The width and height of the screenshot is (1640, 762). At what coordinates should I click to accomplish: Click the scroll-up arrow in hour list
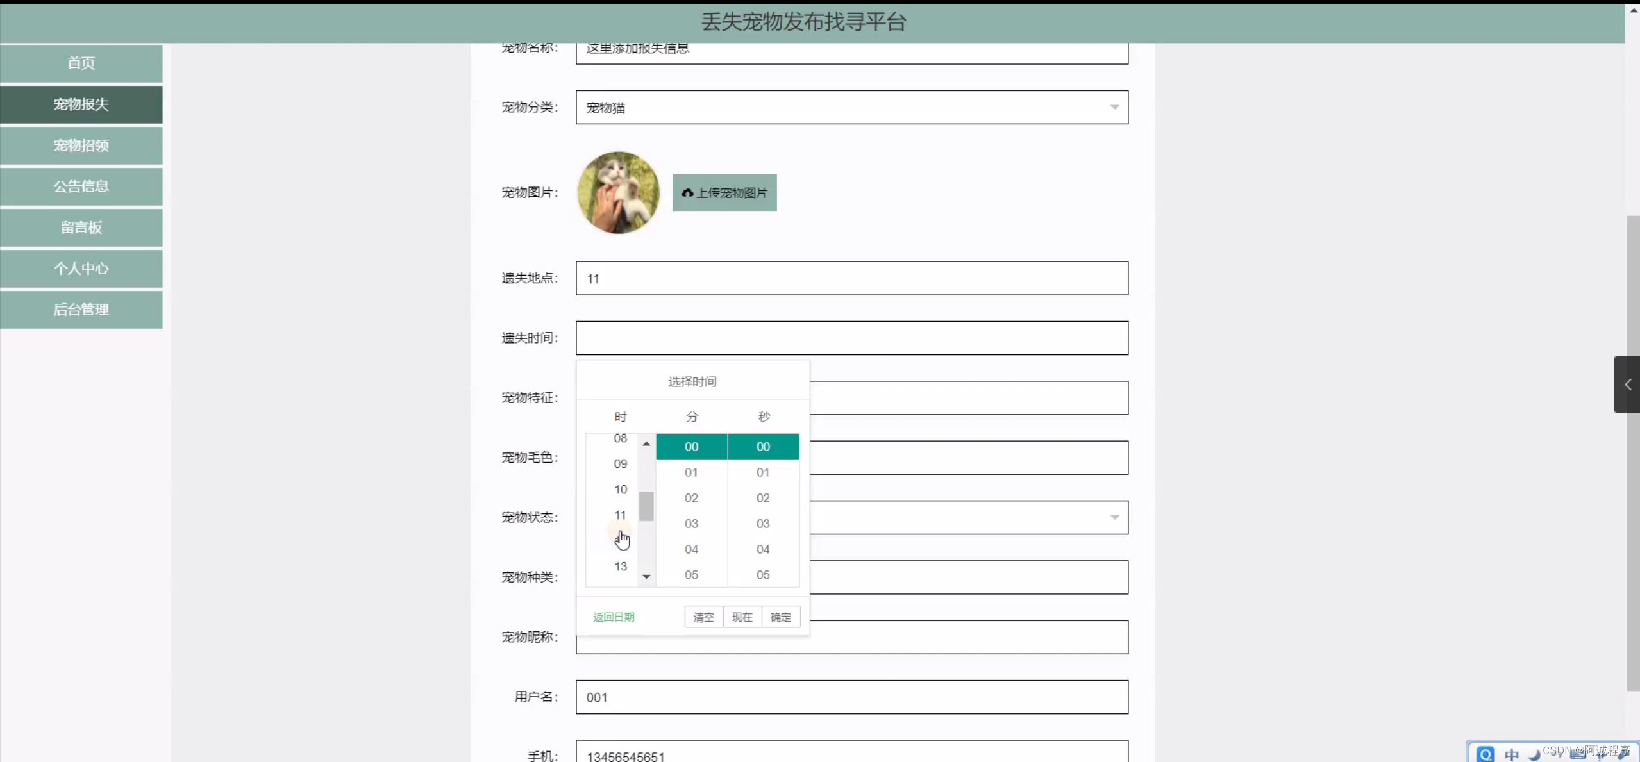(x=646, y=443)
